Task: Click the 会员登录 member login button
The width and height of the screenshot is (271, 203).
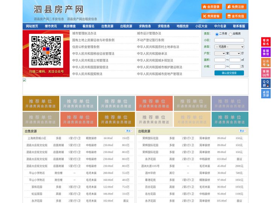Action: [212, 7]
